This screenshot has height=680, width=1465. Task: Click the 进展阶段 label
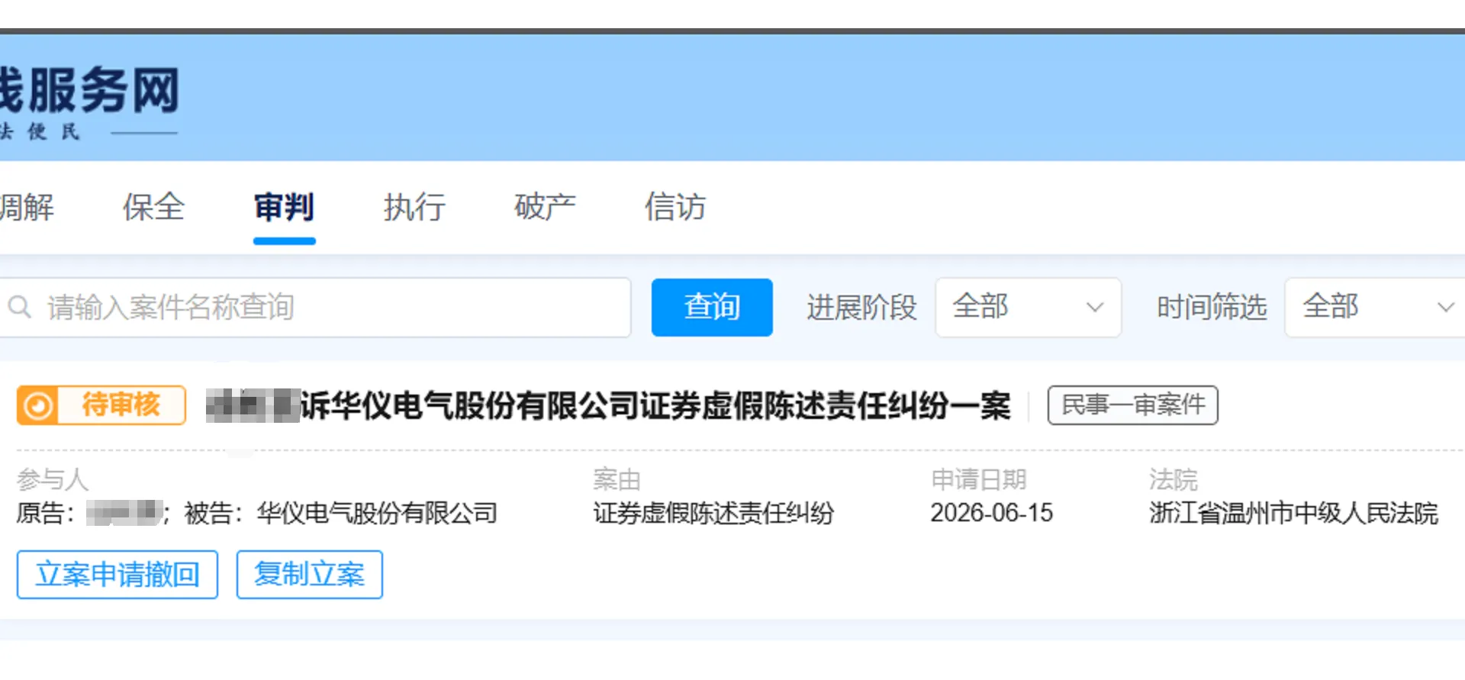click(861, 308)
